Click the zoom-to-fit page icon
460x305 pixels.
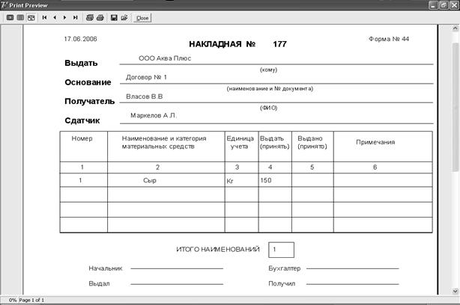tap(10, 18)
